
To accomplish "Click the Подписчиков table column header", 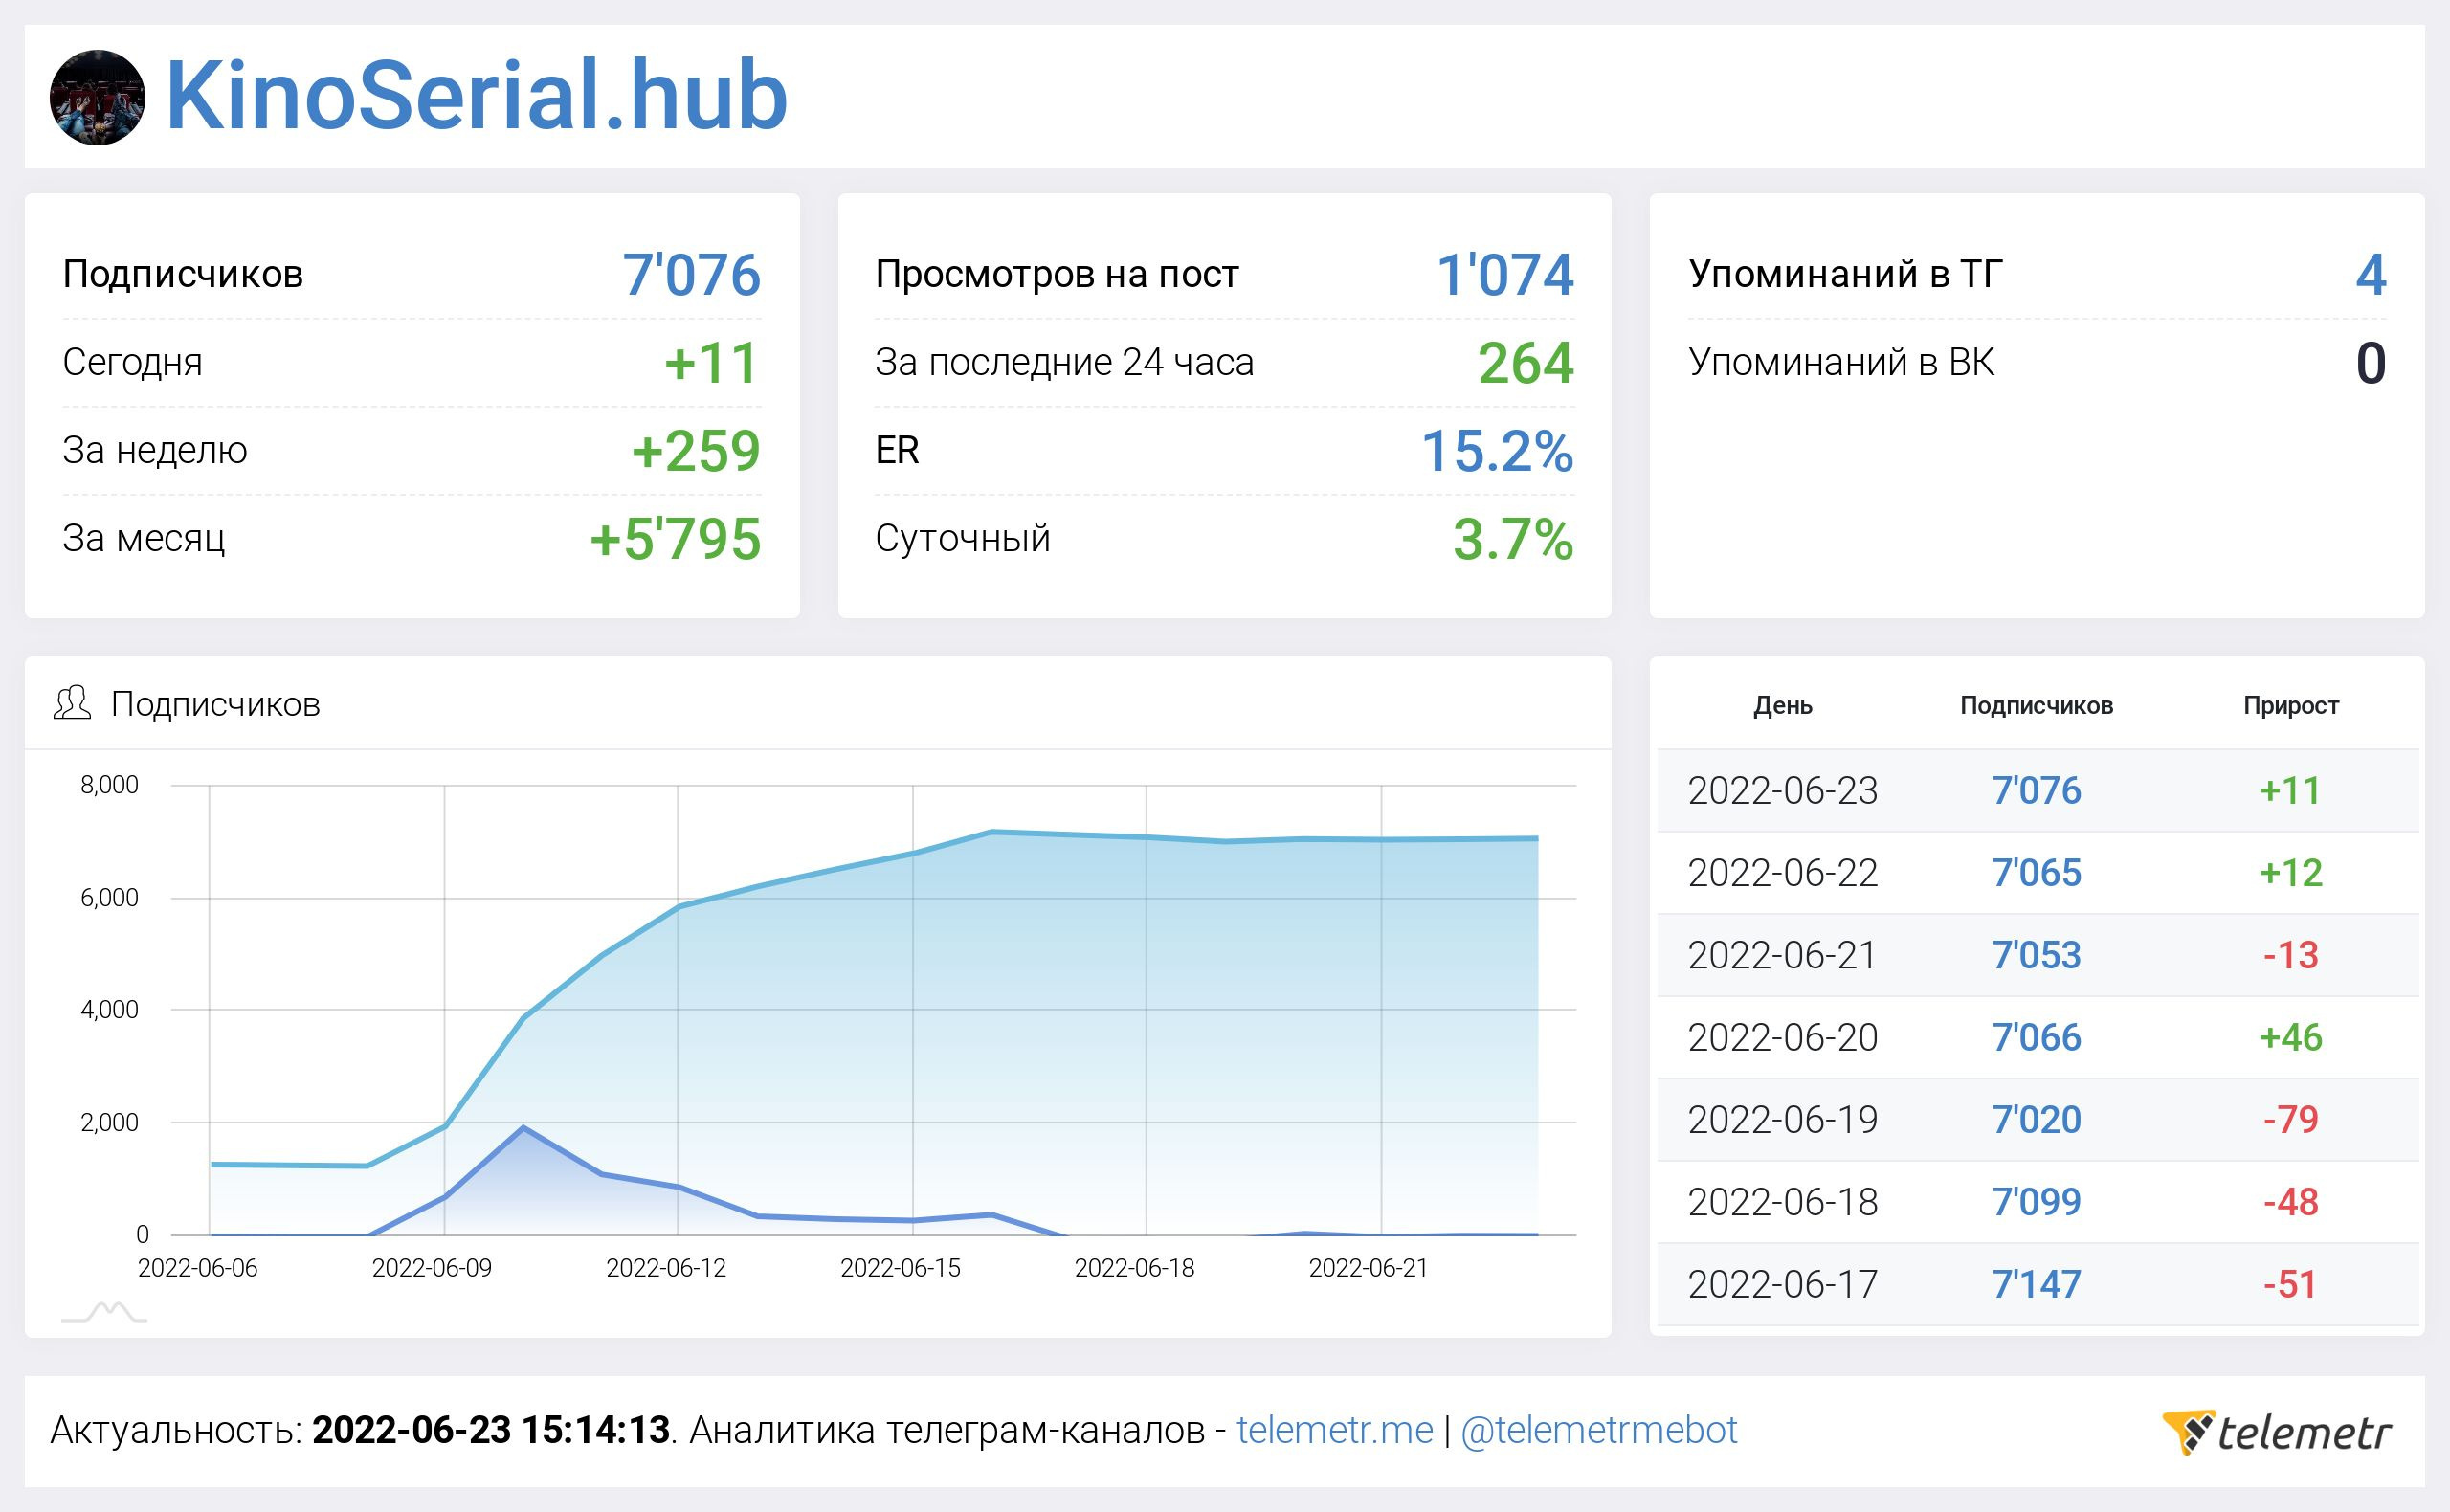I will pos(2036,706).
